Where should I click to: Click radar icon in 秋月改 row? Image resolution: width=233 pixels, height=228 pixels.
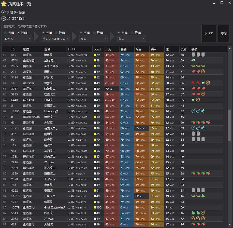tap(203, 213)
